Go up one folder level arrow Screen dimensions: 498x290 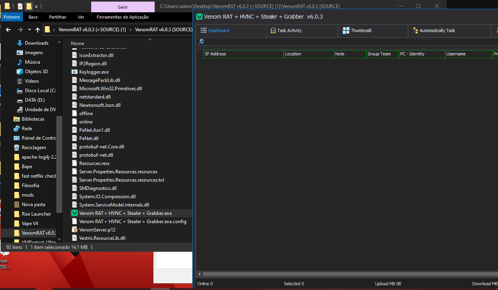[x=38, y=30]
